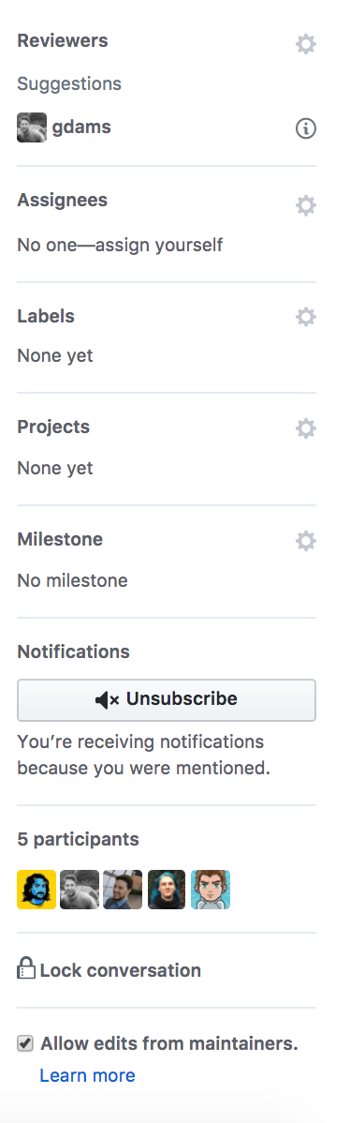
Task: Open the Reviewers gear settings
Action: coord(306,44)
